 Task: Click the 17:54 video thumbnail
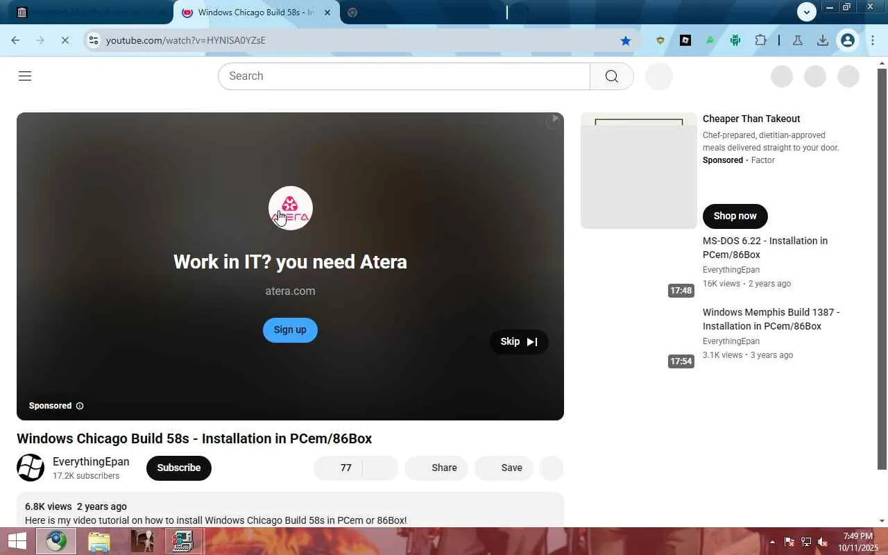(639, 339)
